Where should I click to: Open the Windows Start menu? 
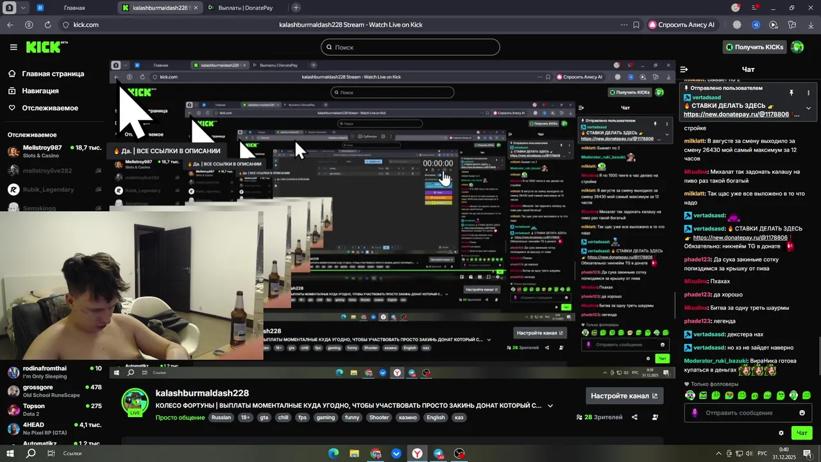pos(10,453)
